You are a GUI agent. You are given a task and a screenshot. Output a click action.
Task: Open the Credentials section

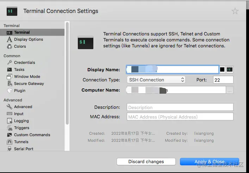24,62
